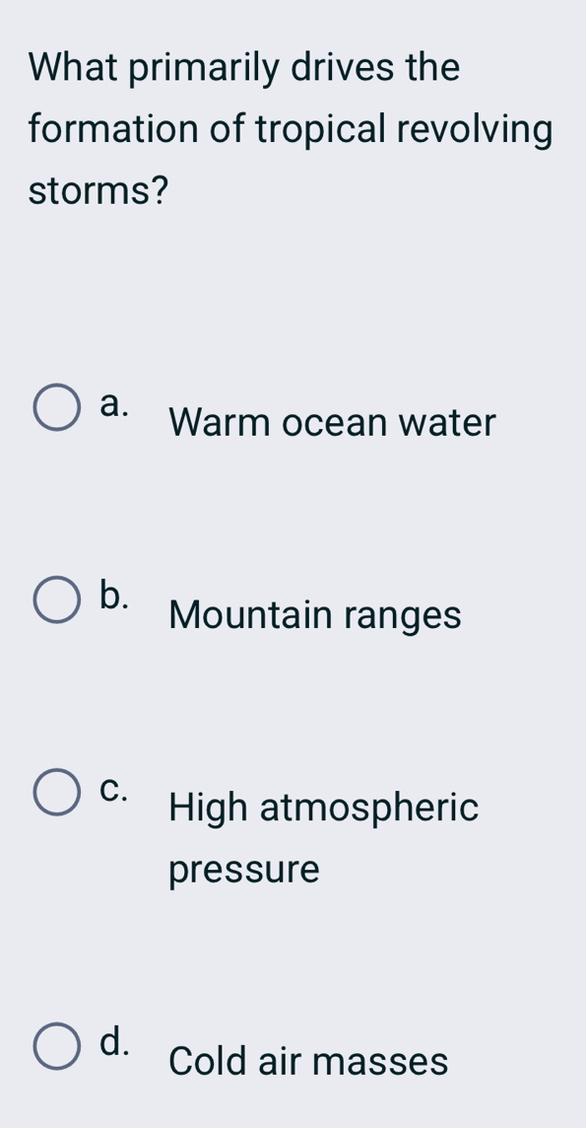586x1128 pixels.
Task: Click the answer text 'Cold air masses'
Action: pyautogui.click(x=307, y=1062)
